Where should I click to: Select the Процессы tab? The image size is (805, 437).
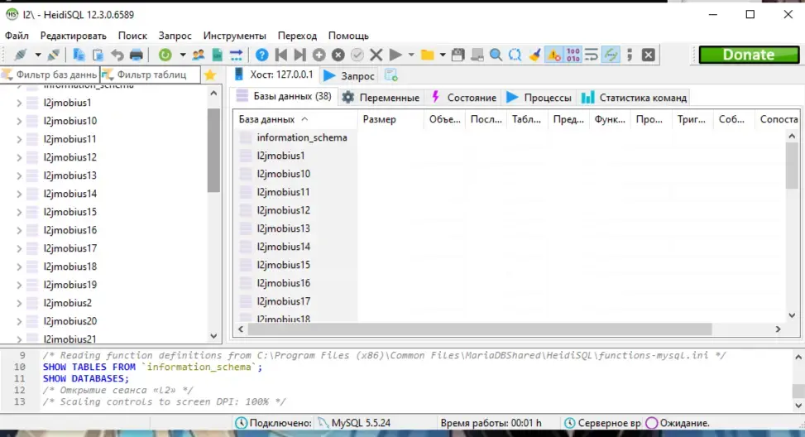point(539,98)
